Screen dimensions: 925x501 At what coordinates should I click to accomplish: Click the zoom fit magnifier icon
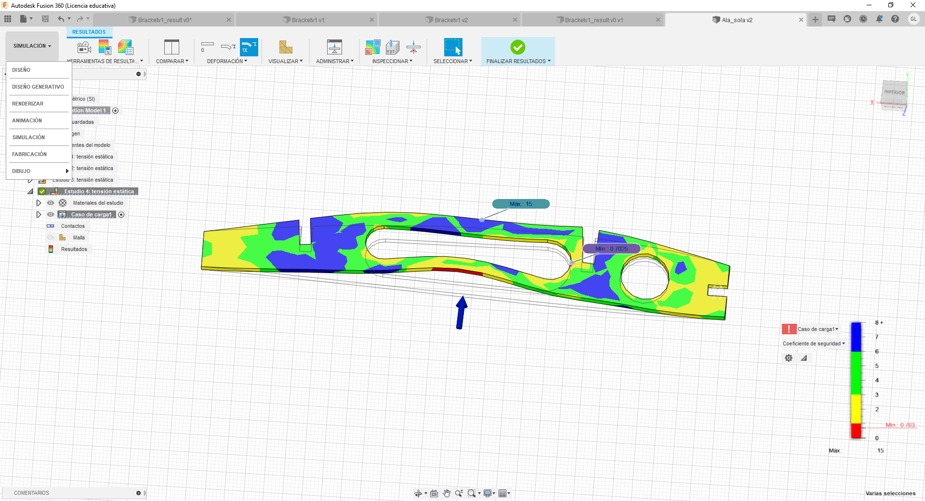click(472, 493)
